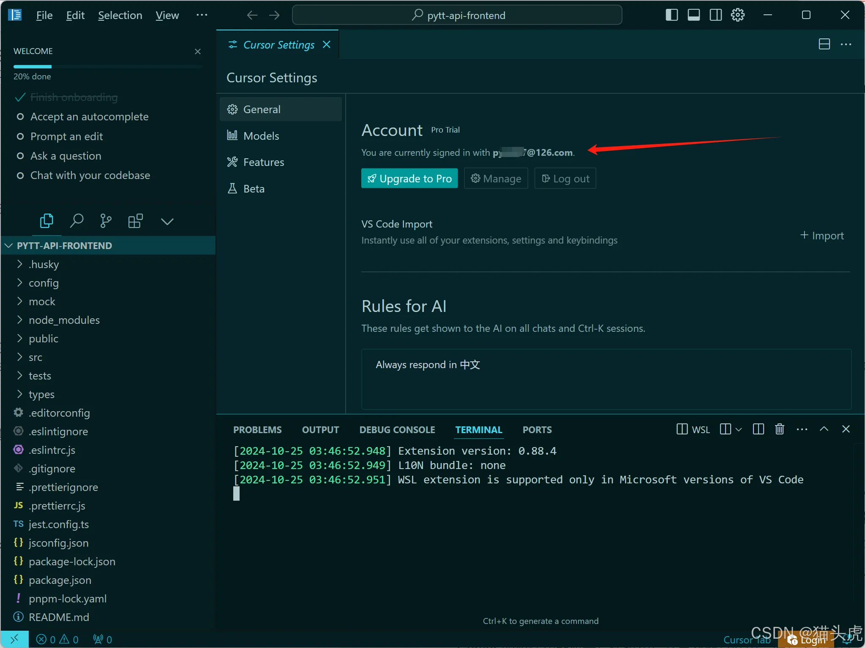865x648 pixels.
Task: Click the remote window icon in status bar
Action: tap(14, 639)
